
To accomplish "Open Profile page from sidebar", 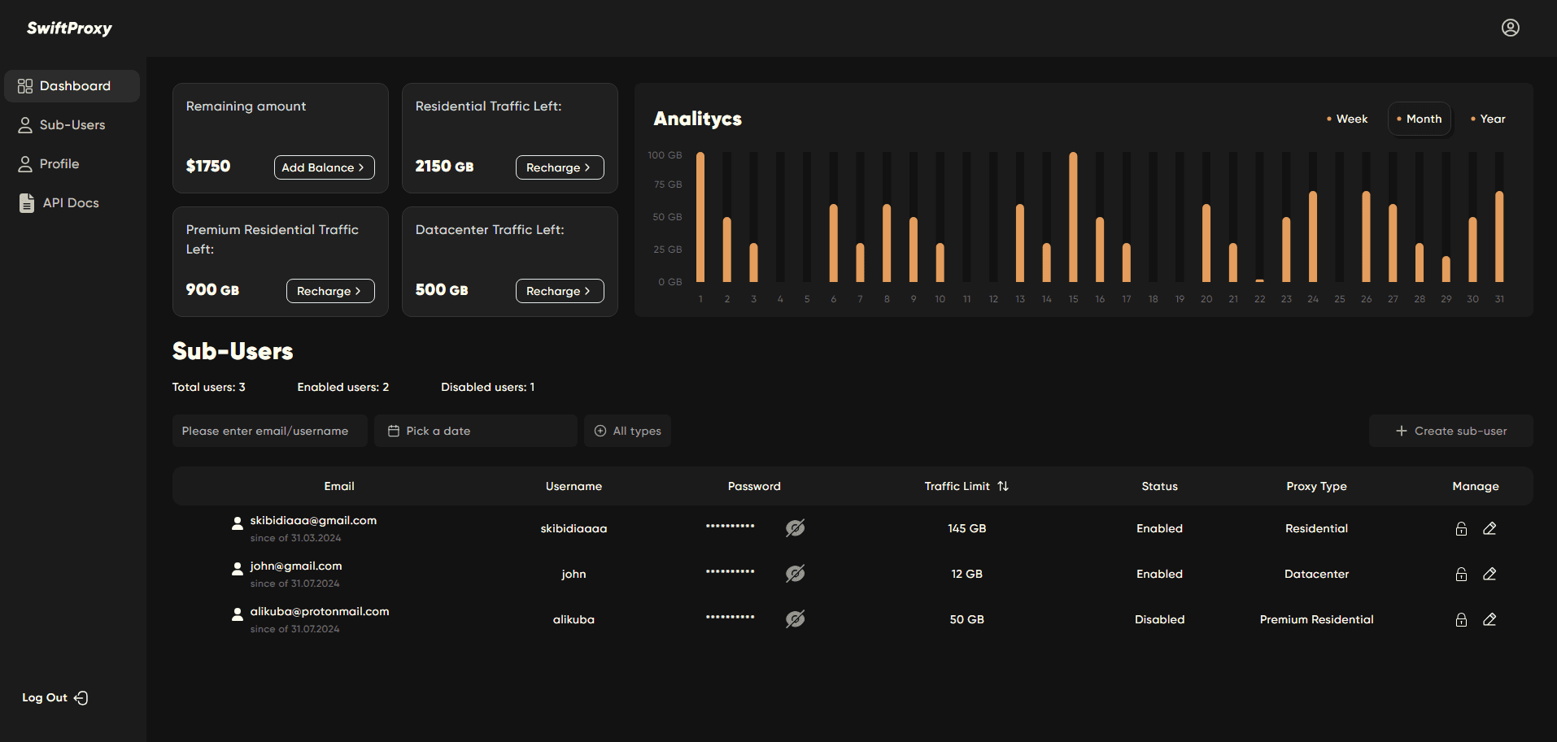I will tap(72, 164).
